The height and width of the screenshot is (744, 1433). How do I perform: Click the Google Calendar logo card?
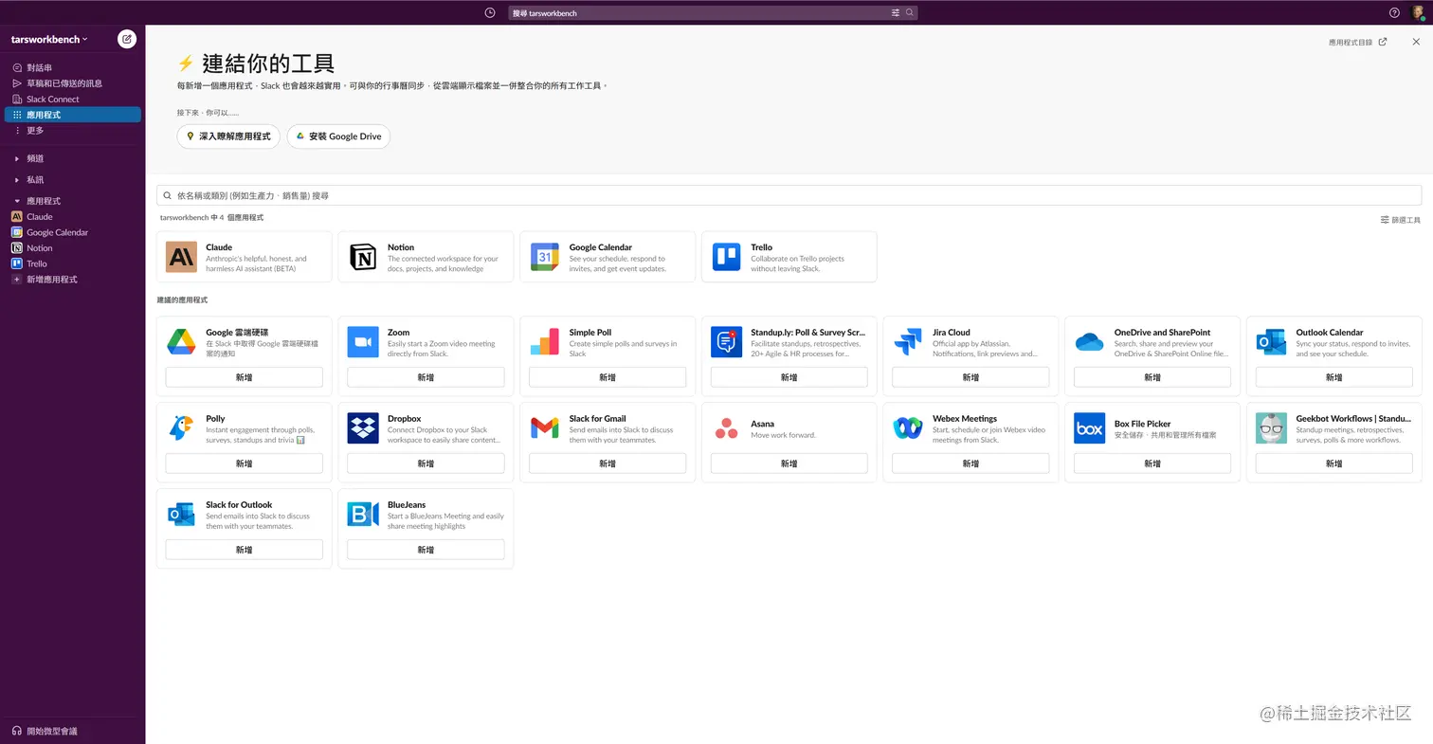coord(545,257)
